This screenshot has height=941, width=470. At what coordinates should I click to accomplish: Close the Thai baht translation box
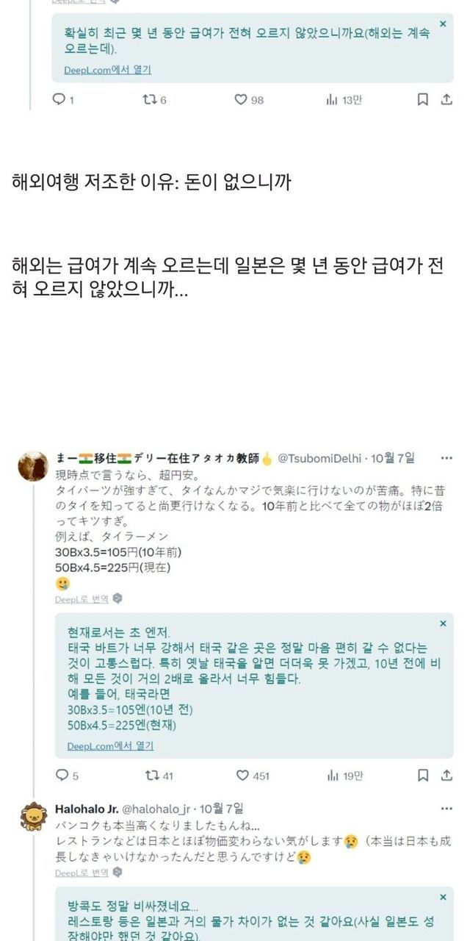click(x=443, y=623)
